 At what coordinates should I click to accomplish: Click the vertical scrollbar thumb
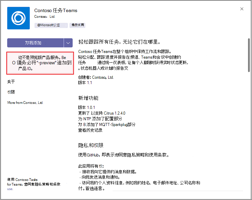point(249,55)
